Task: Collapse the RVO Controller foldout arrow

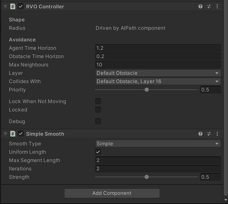Action: click(5, 7)
